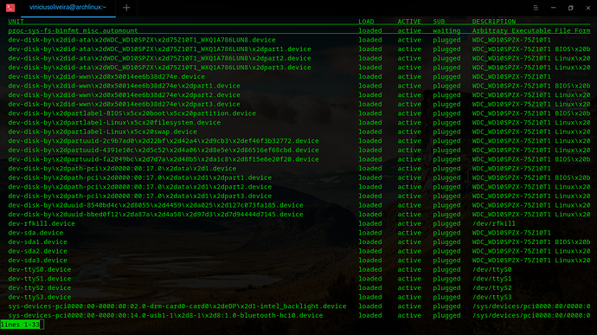
Task: Select dev-sda3.device unit name
Action: click(x=37, y=260)
